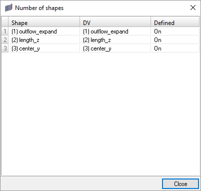Click the outflow_expand DV cell
201x191 pixels.
tap(115, 31)
